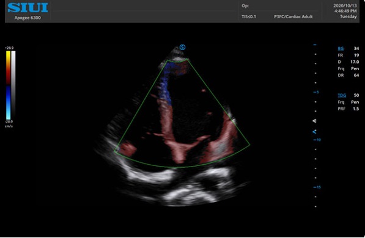Click the D depth value 17.0

click(x=355, y=62)
